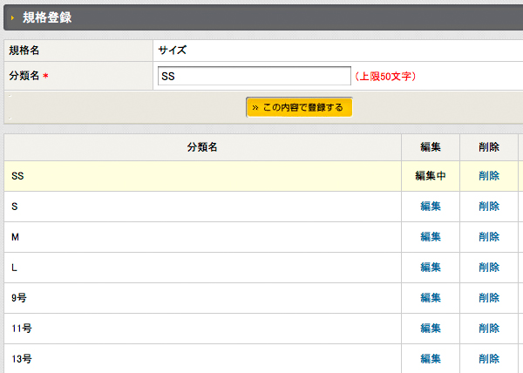The width and height of the screenshot is (523, 373).
Task: Delete the L classification row
Action: click(x=489, y=268)
